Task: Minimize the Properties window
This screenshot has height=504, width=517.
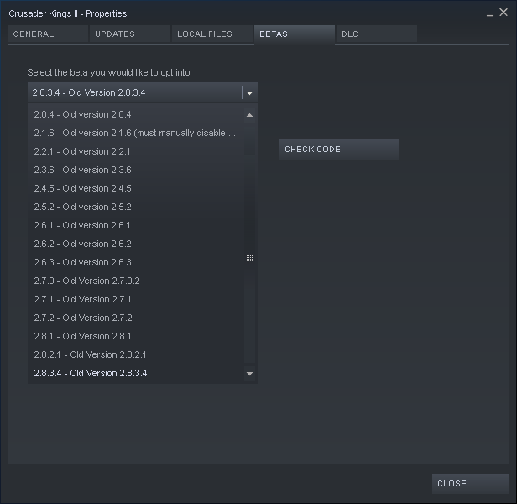Action: [x=490, y=14]
